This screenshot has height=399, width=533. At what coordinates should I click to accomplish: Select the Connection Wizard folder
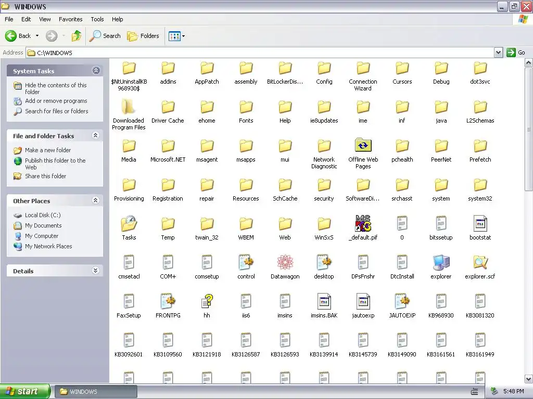pyautogui.click(x=363, y=68)
